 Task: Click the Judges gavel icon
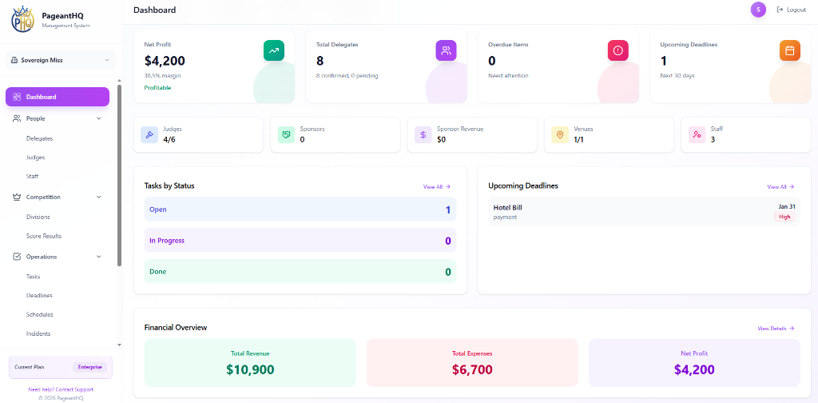pyautogui.click(x=149, y=134)
